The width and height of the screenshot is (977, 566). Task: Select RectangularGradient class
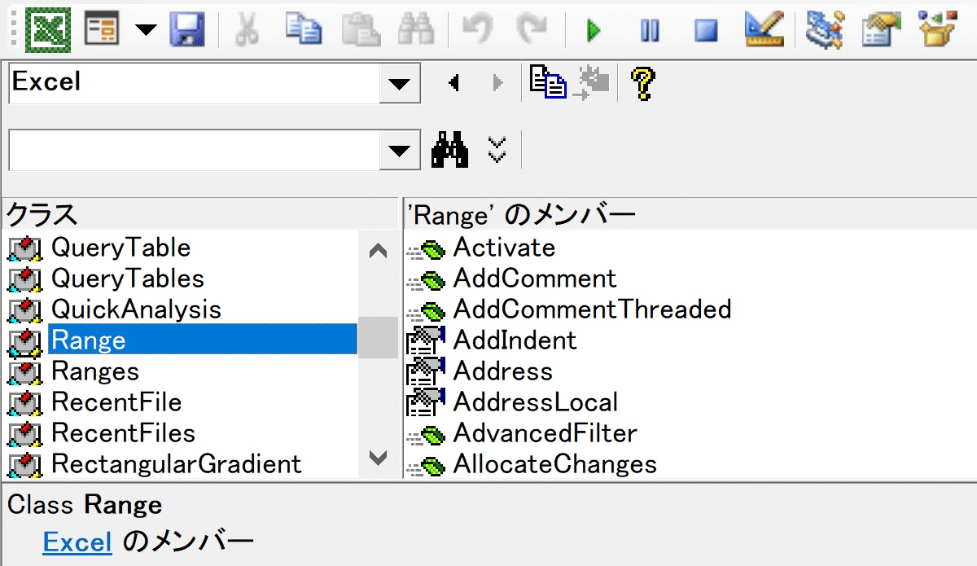(176, 464)
